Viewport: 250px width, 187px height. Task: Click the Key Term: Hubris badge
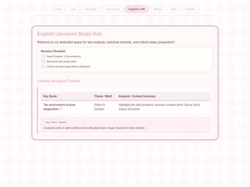[x=56, y=122]
